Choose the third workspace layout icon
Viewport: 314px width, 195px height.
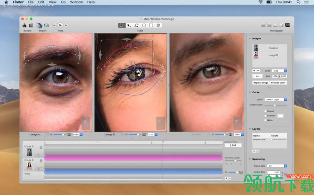[276, 25]
